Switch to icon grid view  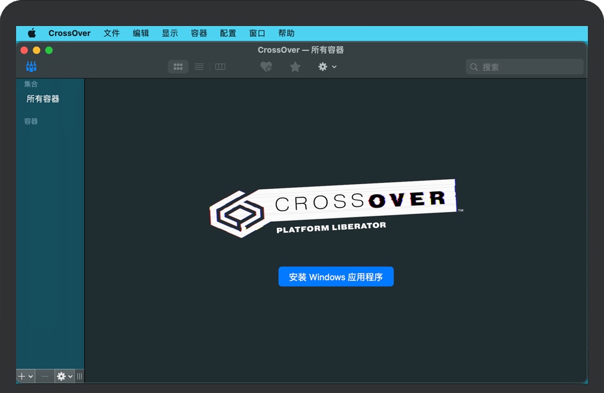click(x=178, y=66)
